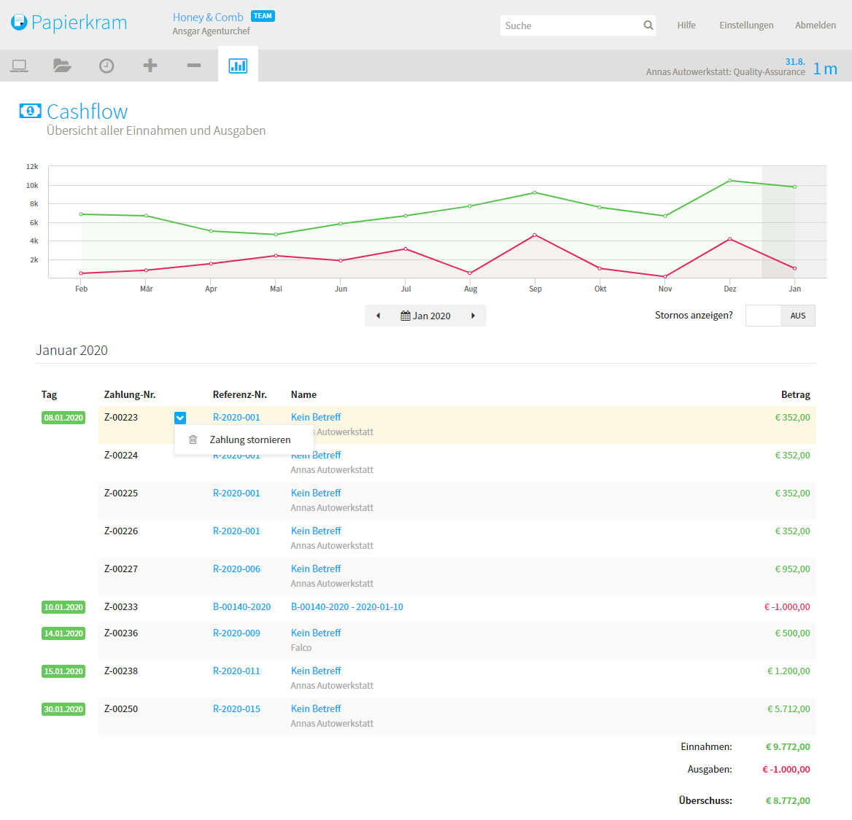Click amount € -1.000,00 for Z-00233
852x820 pixels.
coord(787,607)
